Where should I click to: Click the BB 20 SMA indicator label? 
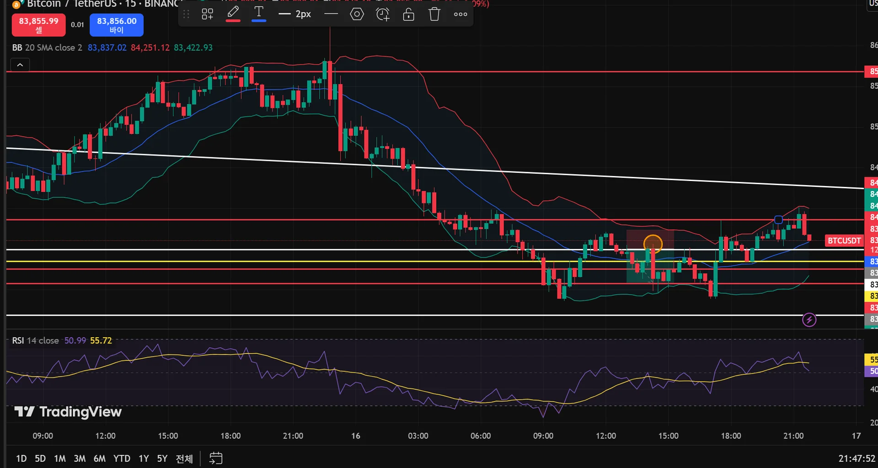(47, 48)
